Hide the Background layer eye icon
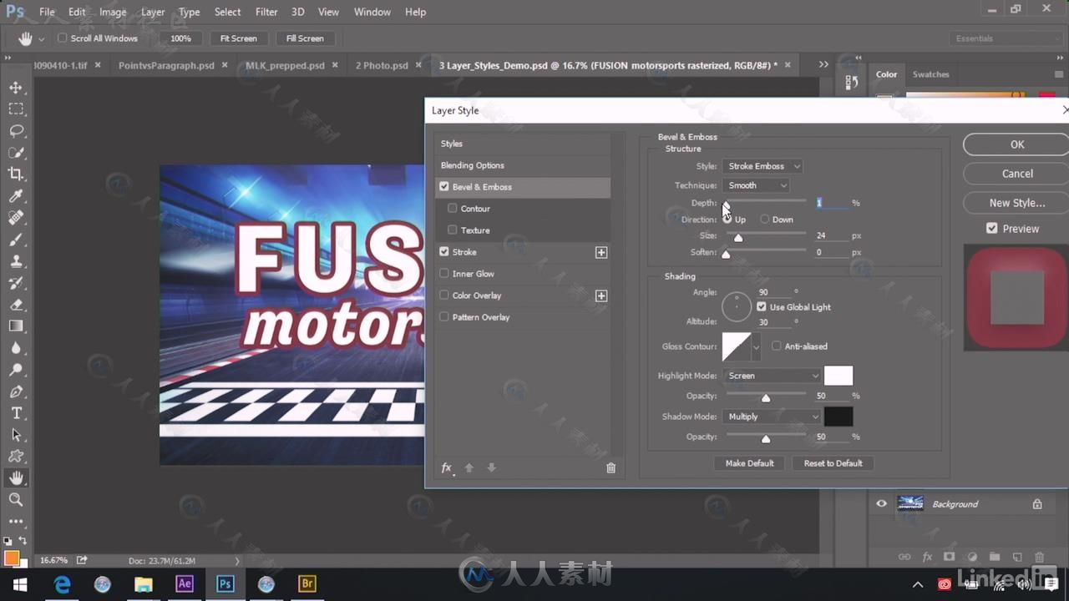The width and height of the screenshot is (1069, 601). 881,504
